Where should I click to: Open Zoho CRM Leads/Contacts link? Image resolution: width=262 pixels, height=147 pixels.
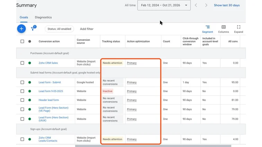48,139
